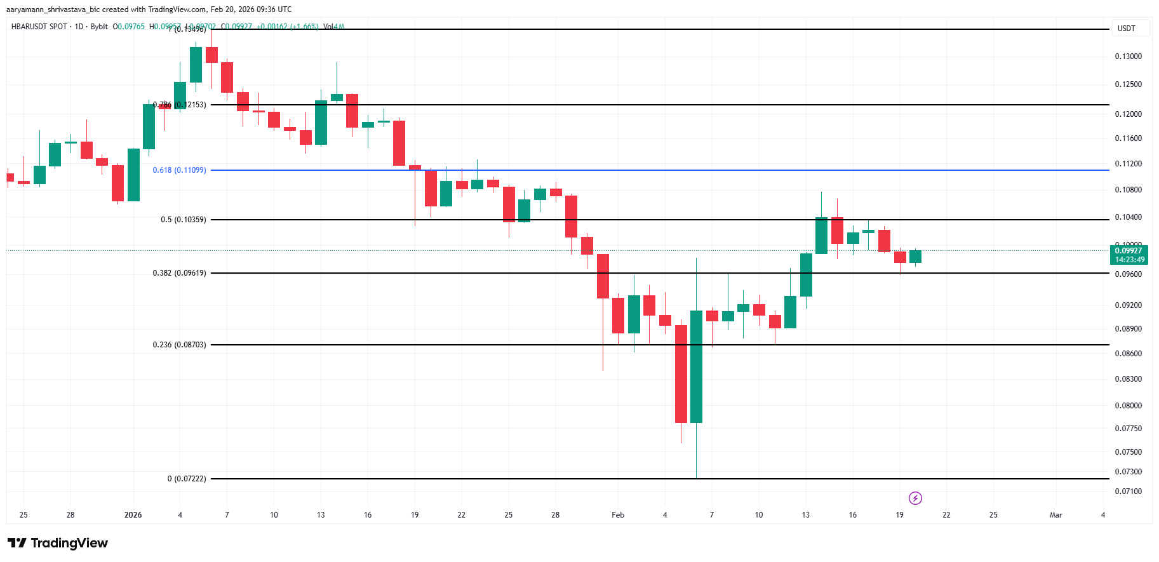The width and height of the screenshot is (1159, 562).
Task: Select the 0 (0.07222) Fibonacci label
Action: click(187, 479)
